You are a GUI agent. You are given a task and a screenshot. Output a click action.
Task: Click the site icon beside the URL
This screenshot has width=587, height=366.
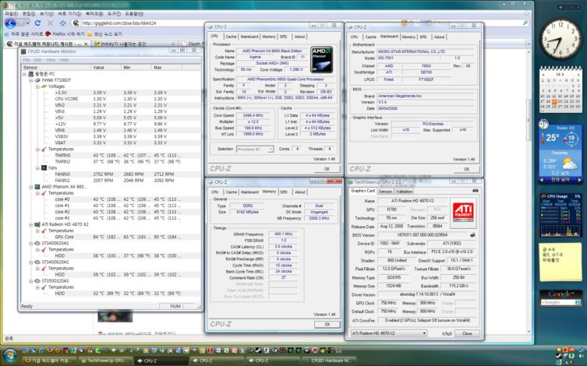tap(76, 23)
